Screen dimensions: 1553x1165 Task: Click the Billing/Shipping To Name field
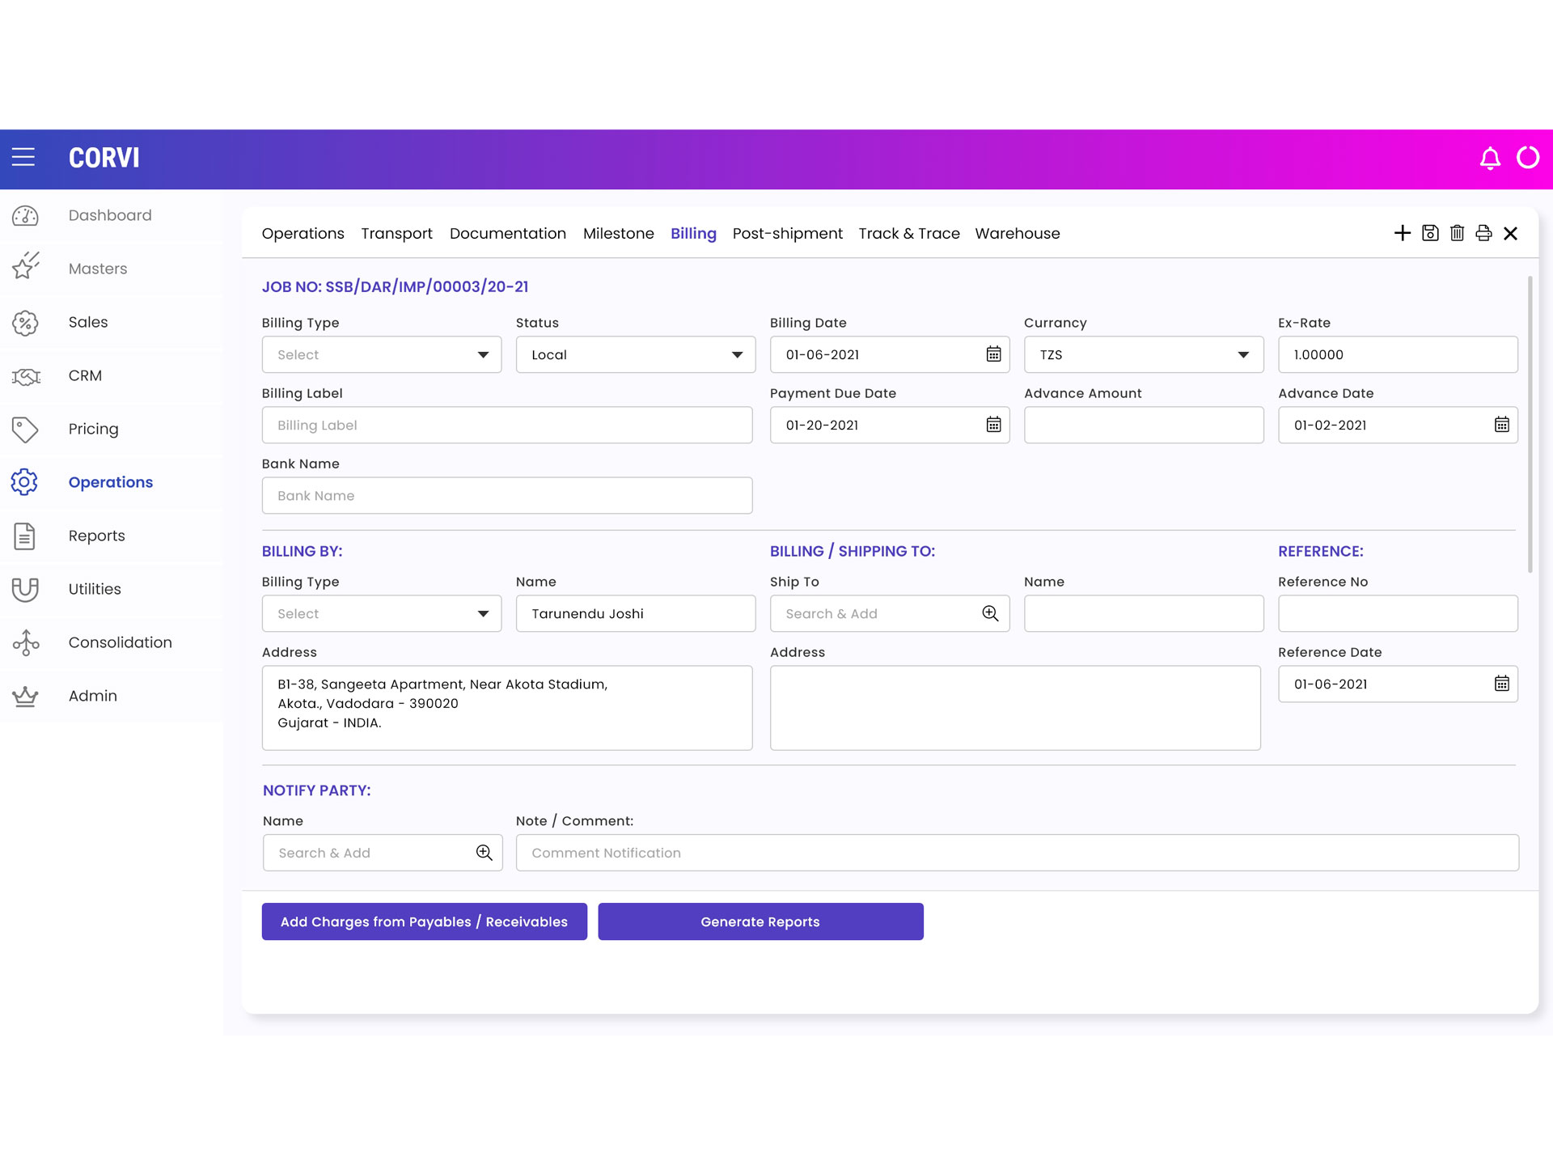(x=1144, y=613)
